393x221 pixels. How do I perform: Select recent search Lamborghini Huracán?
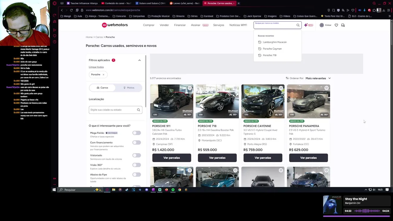[274, 42]
